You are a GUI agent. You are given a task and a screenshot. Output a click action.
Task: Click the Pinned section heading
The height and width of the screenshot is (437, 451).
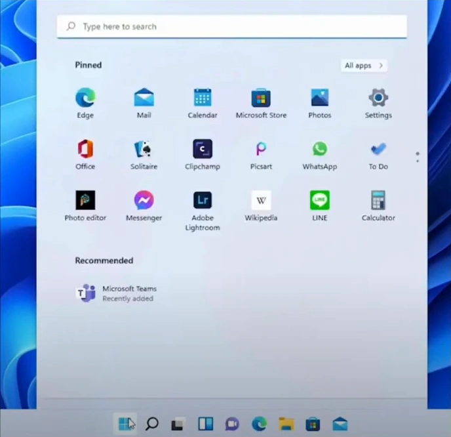coord(88,65)
